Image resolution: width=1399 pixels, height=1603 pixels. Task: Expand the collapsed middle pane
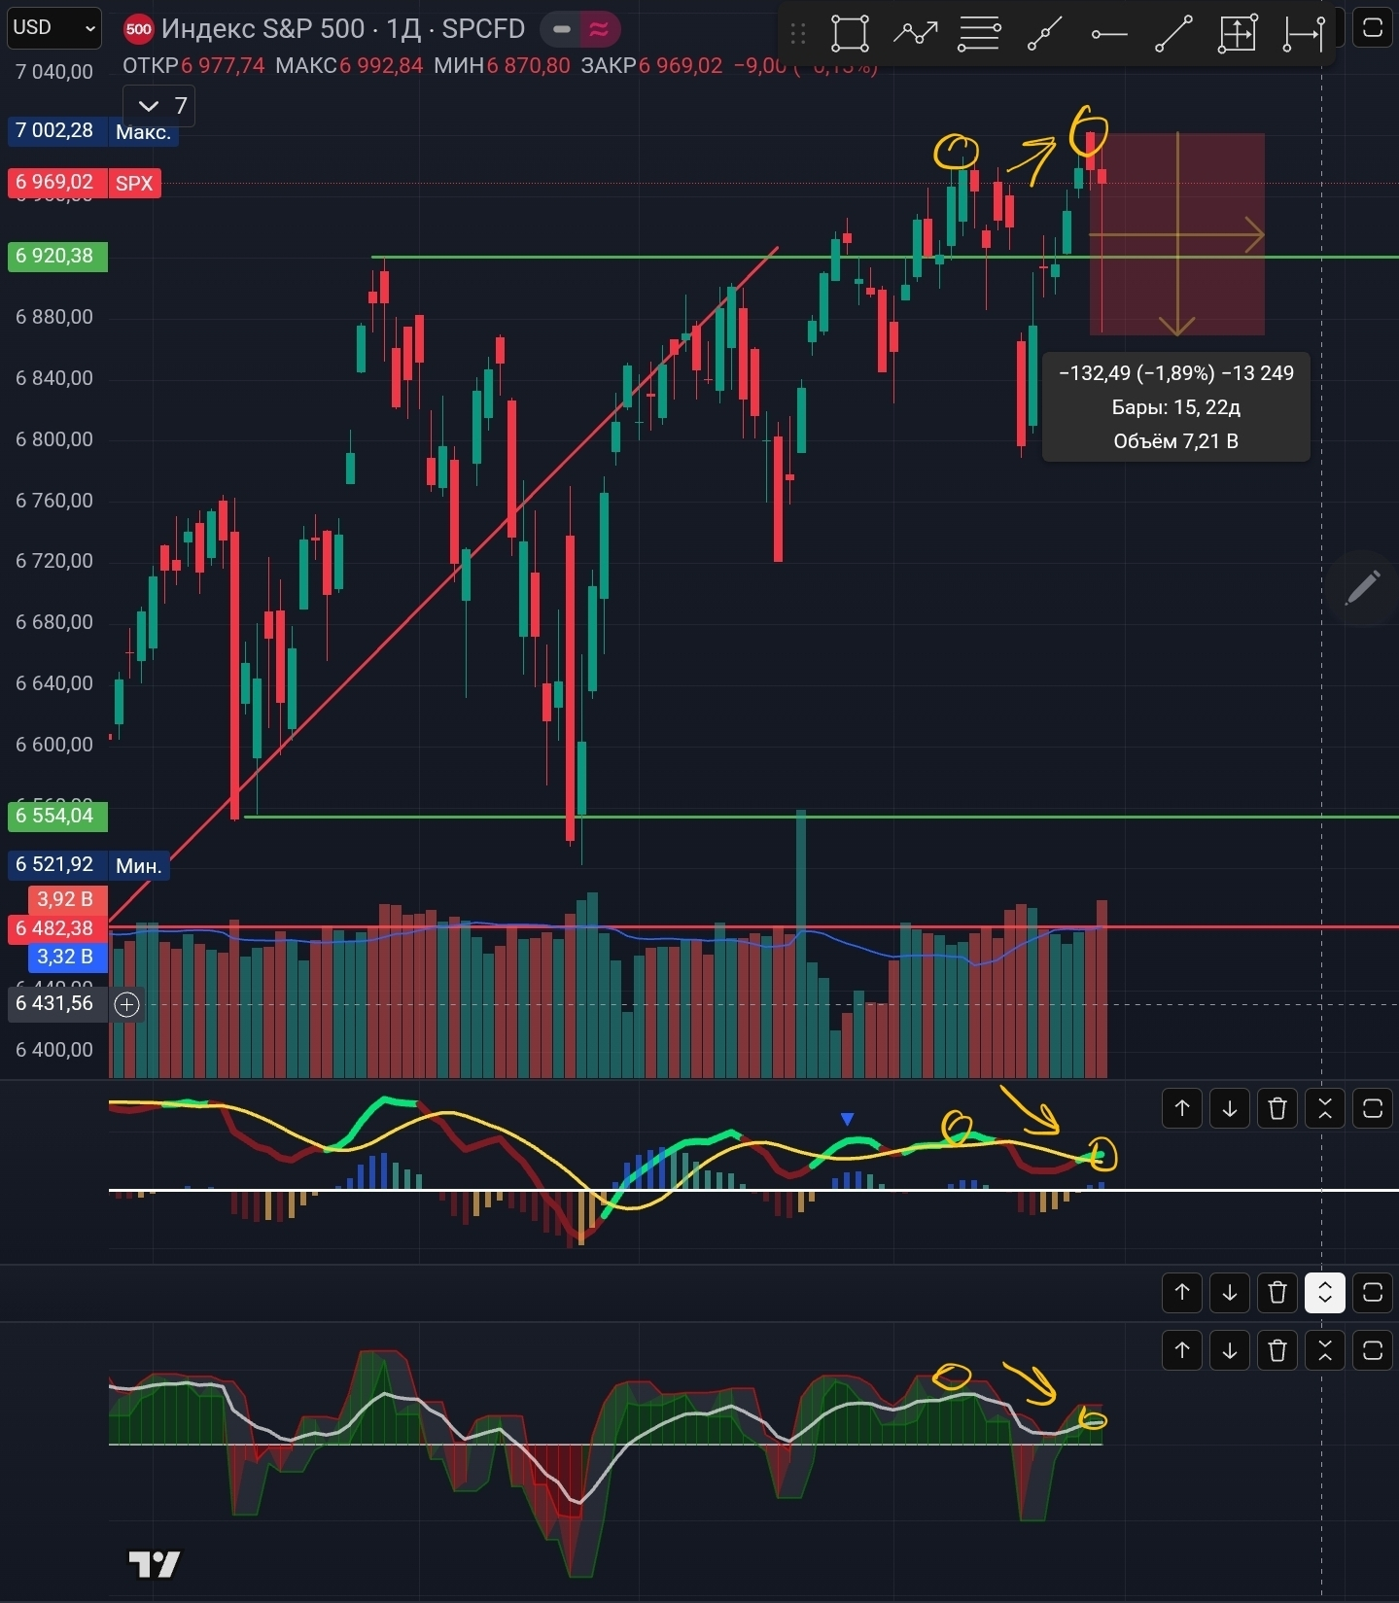pos(1325,1292)
